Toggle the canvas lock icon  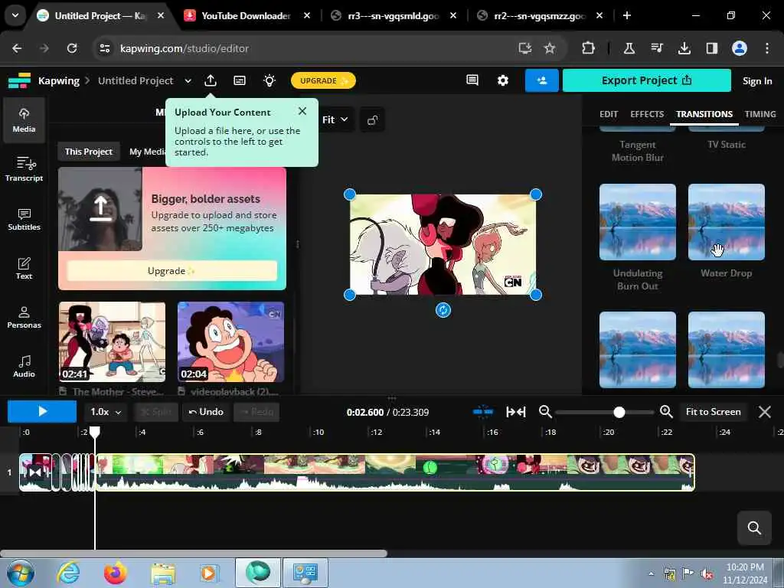(x=373, y=120)
